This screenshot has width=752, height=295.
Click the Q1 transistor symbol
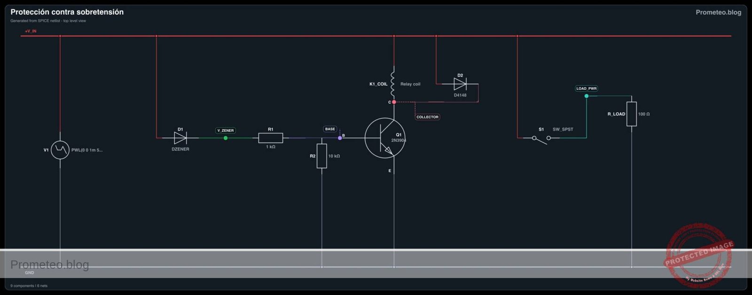(385, 138)
